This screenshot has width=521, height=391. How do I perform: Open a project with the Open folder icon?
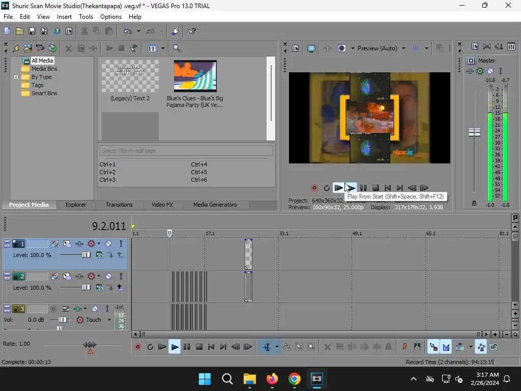tap(20, 31)
